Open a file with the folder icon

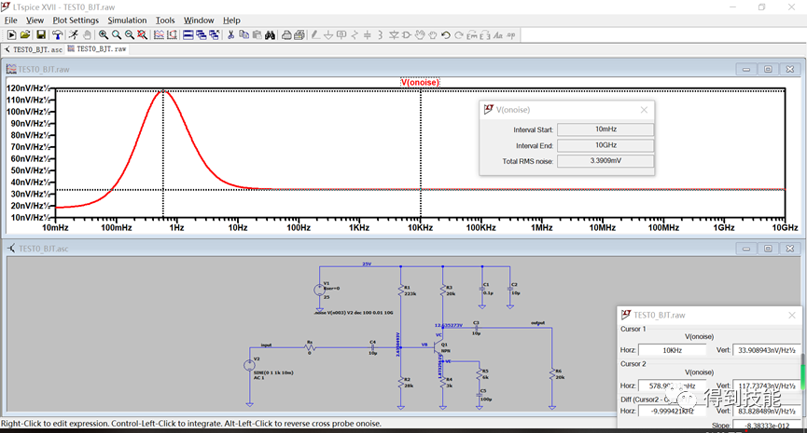[x=24, y=35]
